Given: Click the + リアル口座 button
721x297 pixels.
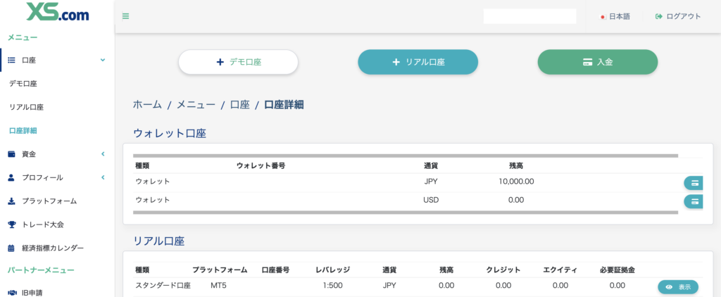Looking at the screenshot, I should pos(418,62).
